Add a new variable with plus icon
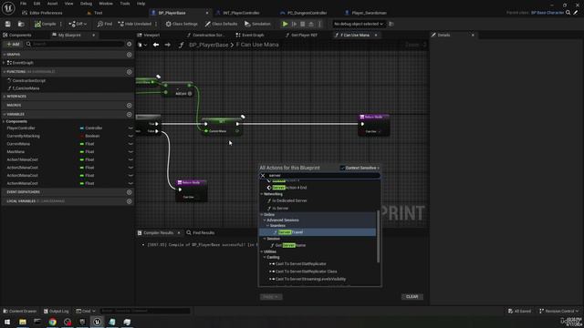The width and height of the screenshot is (584, 328). [x=130, y=115]
